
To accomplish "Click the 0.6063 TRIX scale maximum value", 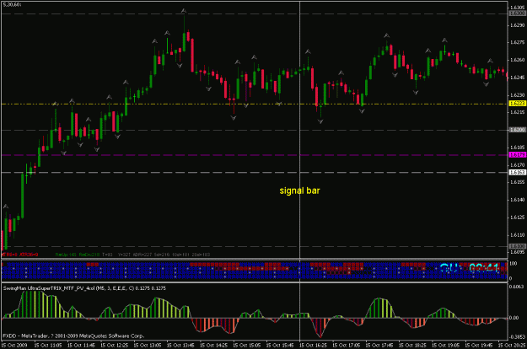I will point(517,287).
